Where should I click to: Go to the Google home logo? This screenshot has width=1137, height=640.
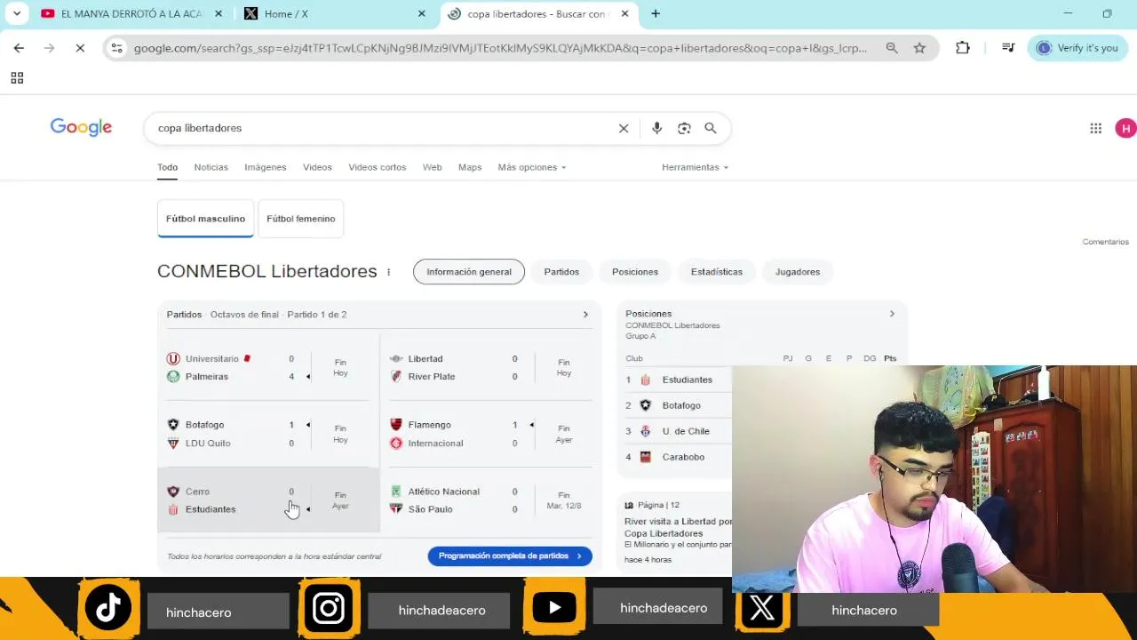[81, 127]
